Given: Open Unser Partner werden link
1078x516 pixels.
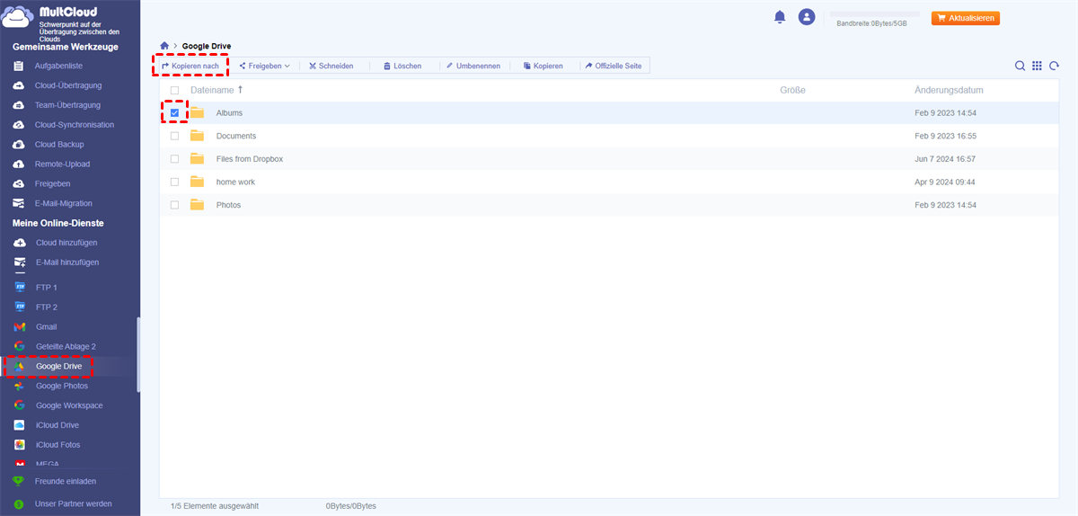Looking at the screenshot, I should [x=74, y=503].
